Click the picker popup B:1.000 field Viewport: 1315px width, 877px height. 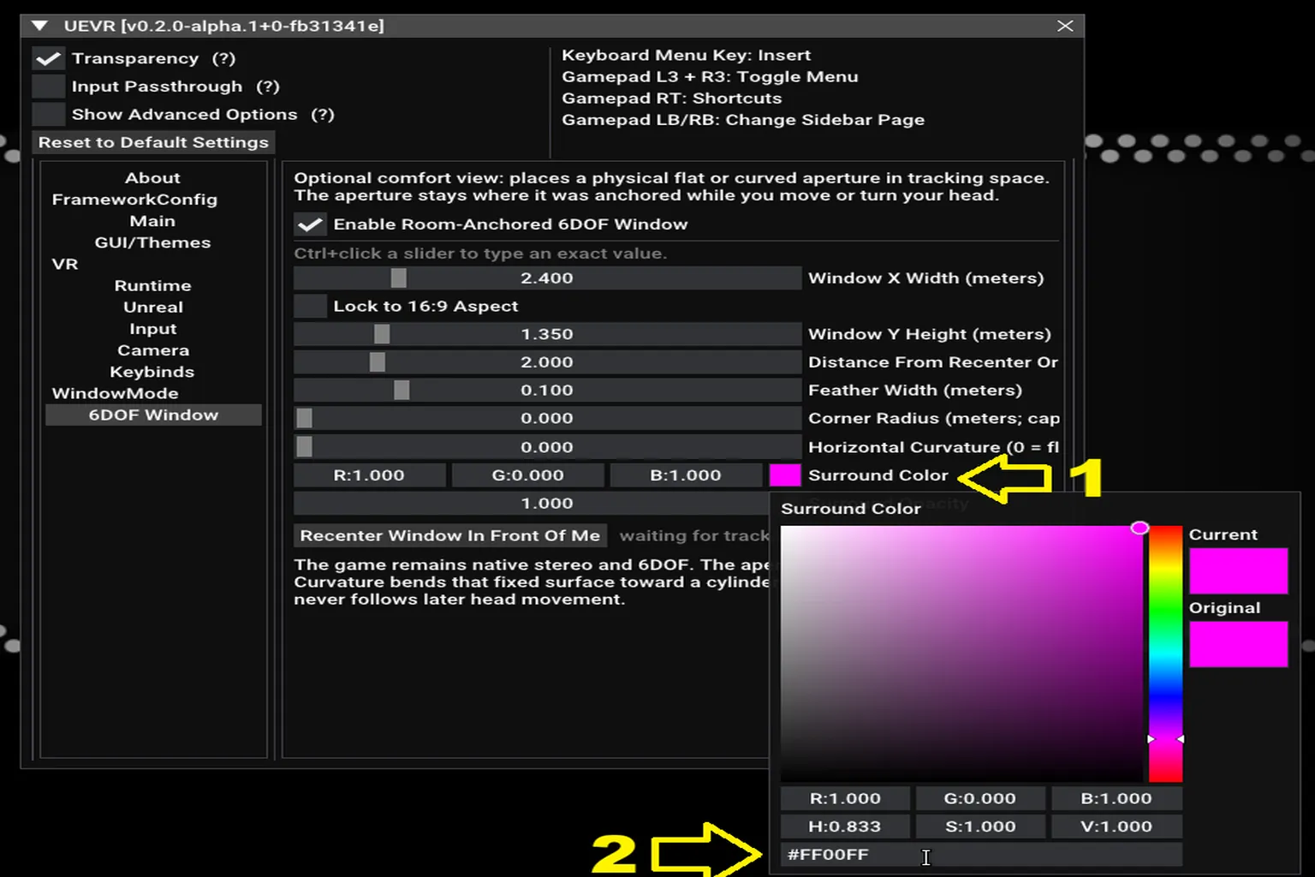point(1116,798)
